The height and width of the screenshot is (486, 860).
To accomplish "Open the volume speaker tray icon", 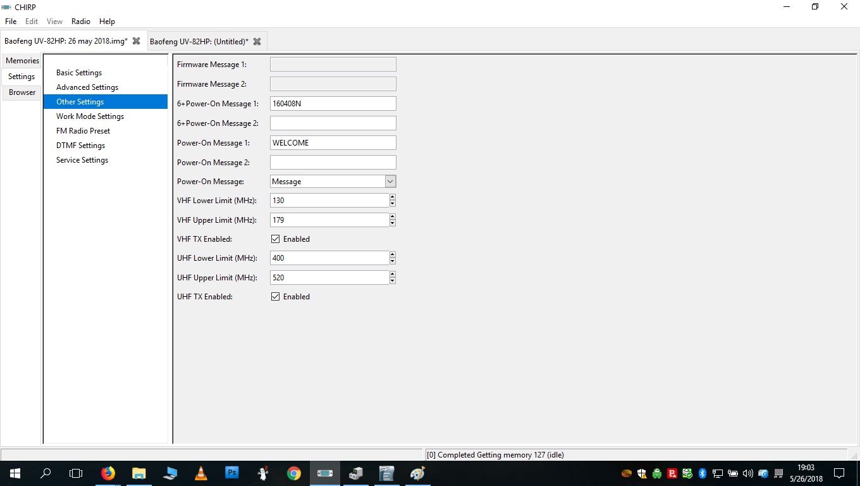I will [748, 473].
